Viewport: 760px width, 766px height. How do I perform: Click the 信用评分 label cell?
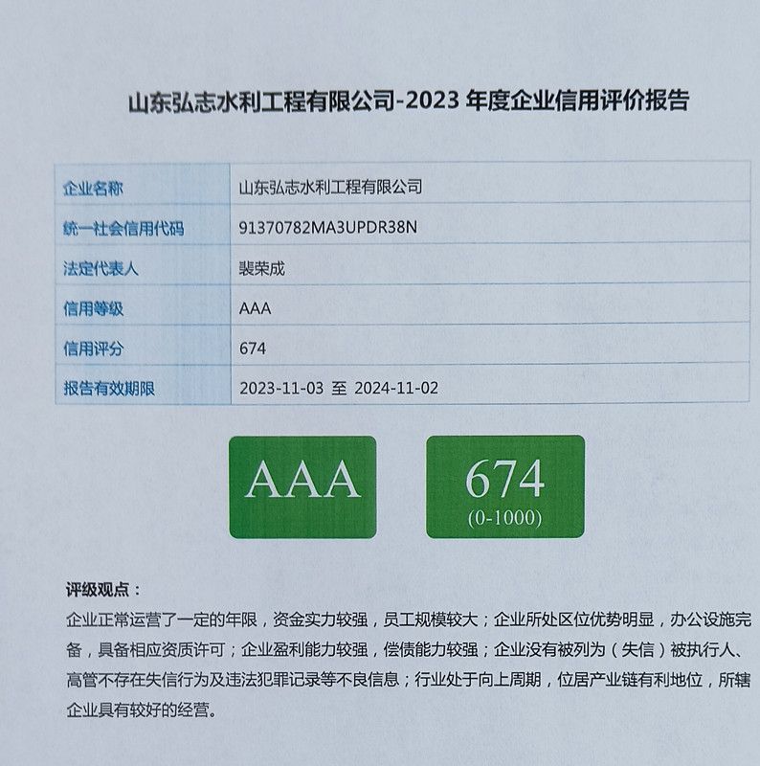pyautogui.click(x=143, y=344)
